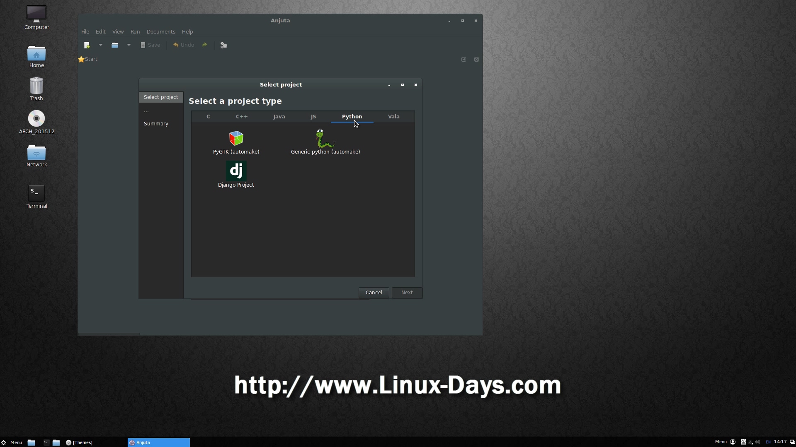This screenshot has width=796, height=447.
Task: Click the Next button
Action: point(407,293)
